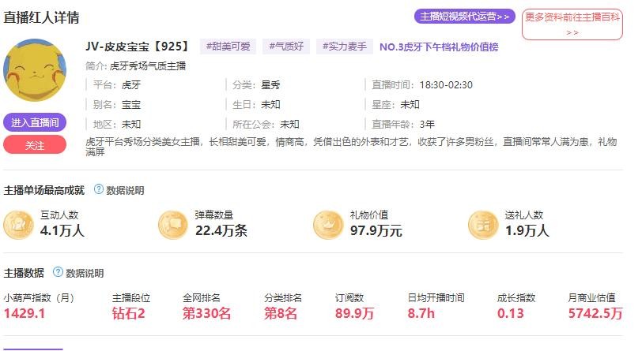
Task: Click 数据说明 next to 主播数据
Action: [84, 273]
